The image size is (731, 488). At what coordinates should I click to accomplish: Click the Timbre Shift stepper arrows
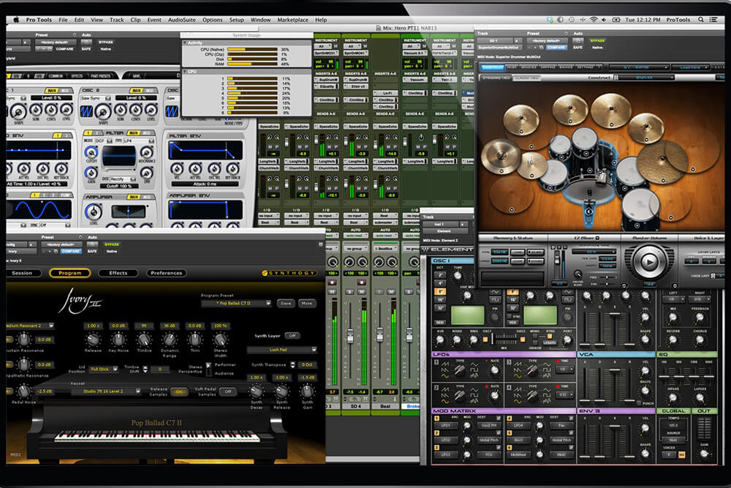point(145,369)
